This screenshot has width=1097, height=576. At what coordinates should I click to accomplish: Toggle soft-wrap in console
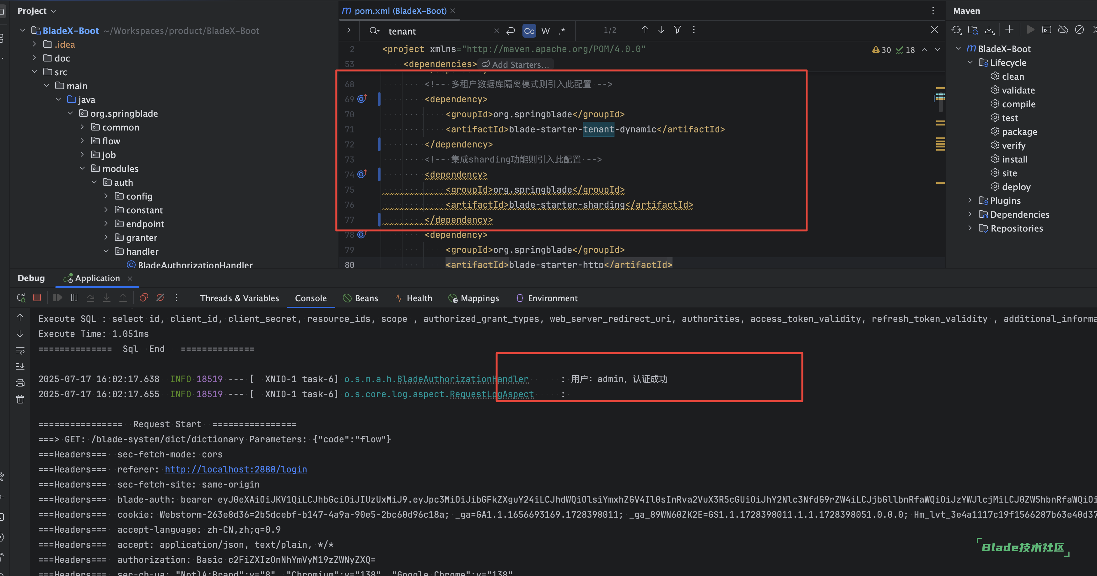20,350
